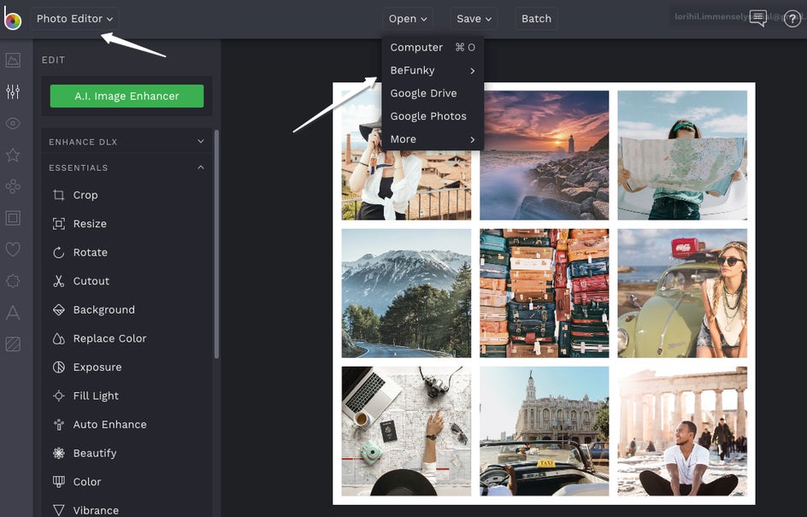Click the Resize tool icon
807x517 pixels.
[59, 224]
